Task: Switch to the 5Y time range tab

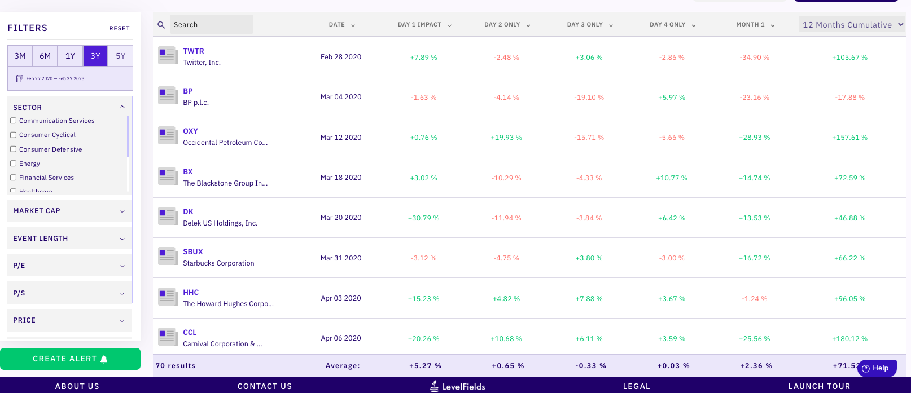Action: pyautogui.click(x=120, y=56)
